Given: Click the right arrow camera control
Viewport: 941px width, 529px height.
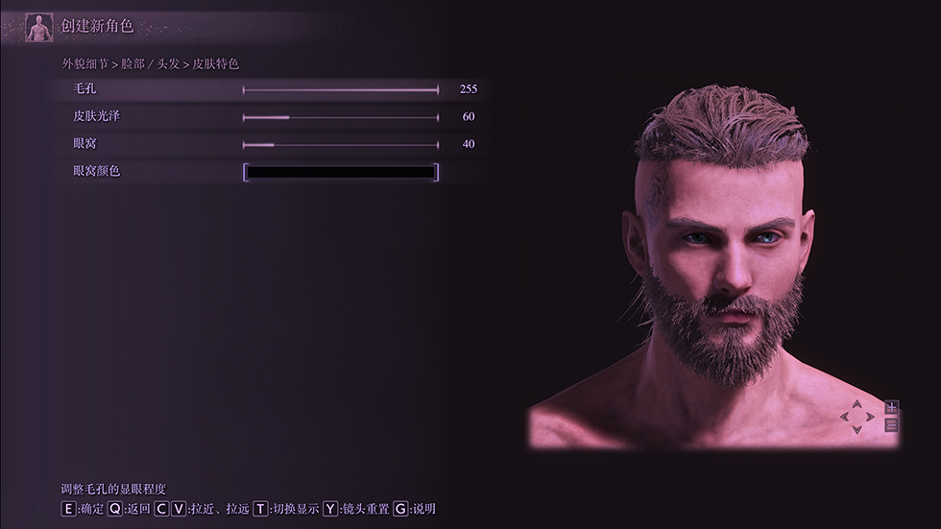Looking at the screenshot, I should [870, 417].
